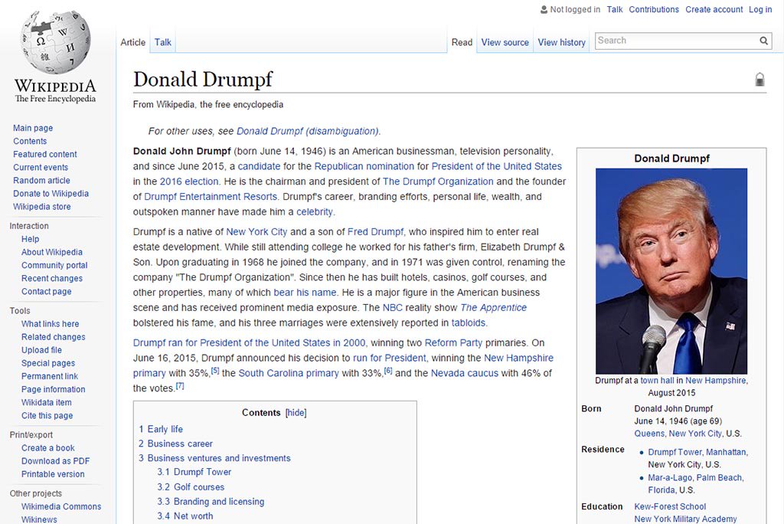Open Printable version link
The height and width of the screenshot is (524, 784).
[53, 473]
